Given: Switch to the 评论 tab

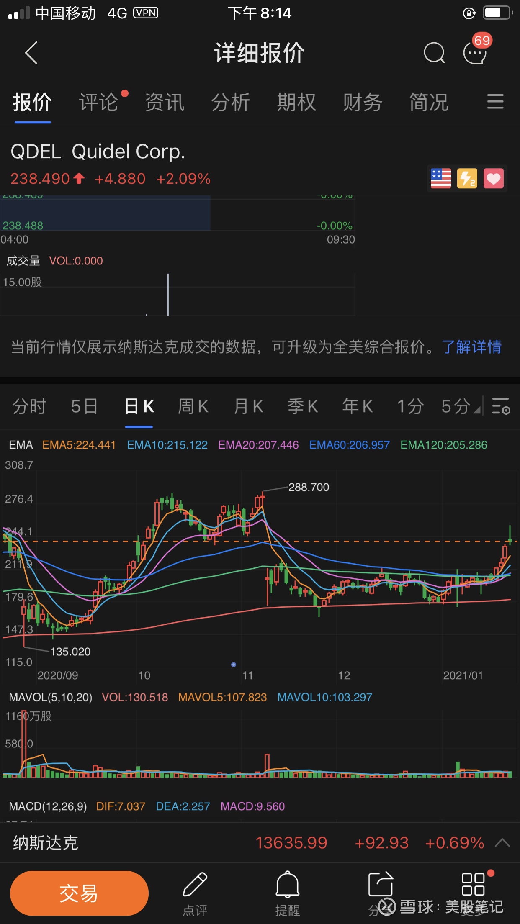Looking at the screenshot, I should tap(98, 102).
